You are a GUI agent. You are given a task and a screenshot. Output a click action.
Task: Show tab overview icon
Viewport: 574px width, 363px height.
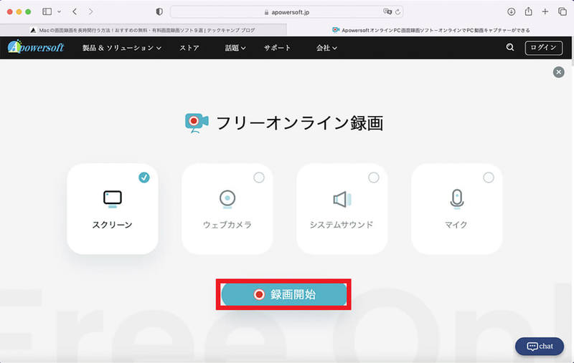pyautogui.click(x=563, y=11)
